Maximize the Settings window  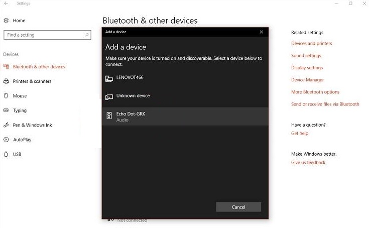350,4
